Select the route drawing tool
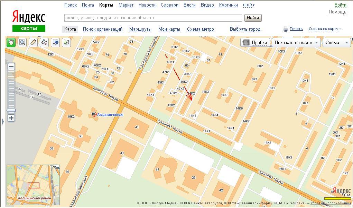This screenshot has width=353, height=208. (44, 42)
